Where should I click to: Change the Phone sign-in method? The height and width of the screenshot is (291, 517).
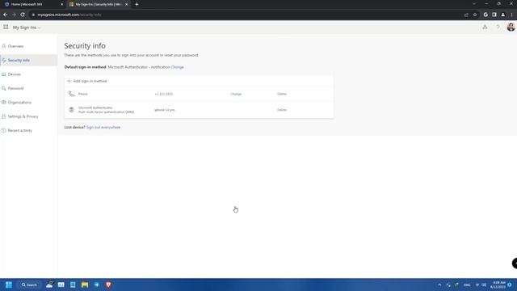click(236, 94)
